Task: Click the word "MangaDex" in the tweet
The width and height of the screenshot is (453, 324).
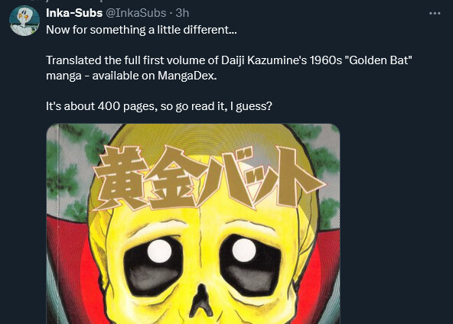Action: (x=187, y=76)
